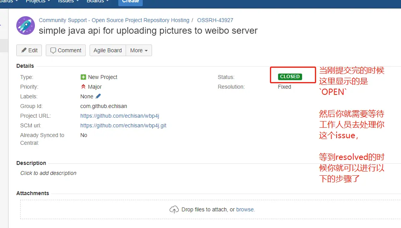401x228 pixels.
Task: Open the github.com/echisan/wbp4j project URL
Action: [x=120, y=116]
